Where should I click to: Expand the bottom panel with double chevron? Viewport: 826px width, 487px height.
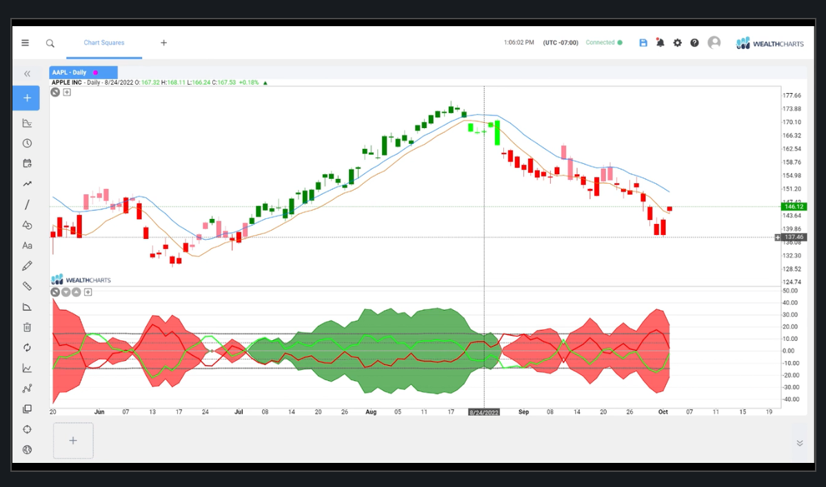(800, 443)
